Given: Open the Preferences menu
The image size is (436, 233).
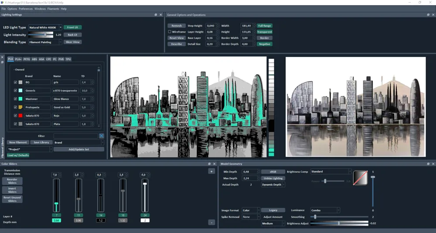Looking at the screenshot, I should pos(26,9).
